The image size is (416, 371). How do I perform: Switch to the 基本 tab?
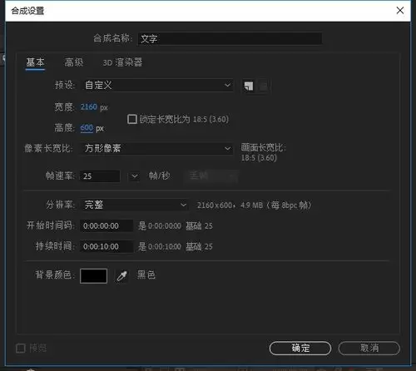click(x=35, y=62)
